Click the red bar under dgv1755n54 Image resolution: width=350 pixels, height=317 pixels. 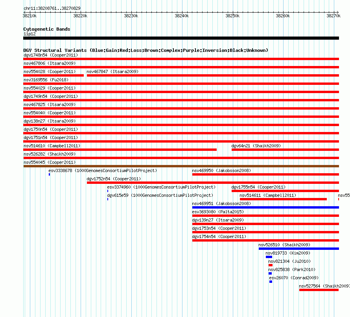(x=285, y=191)
